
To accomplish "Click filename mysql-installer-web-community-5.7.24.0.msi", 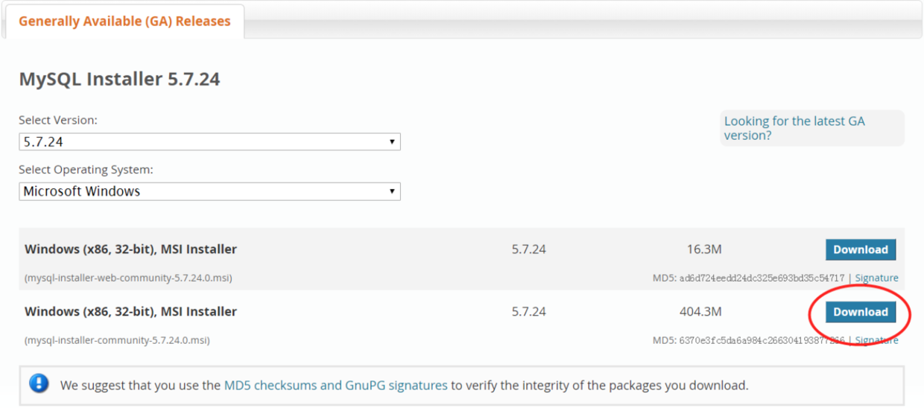I will pos(128,278).
